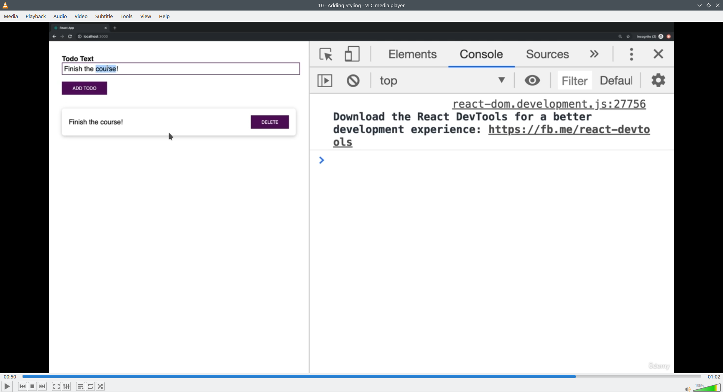This screenshot has height=392, width=723.
Task: Clear the console
Action: (353, 81)
